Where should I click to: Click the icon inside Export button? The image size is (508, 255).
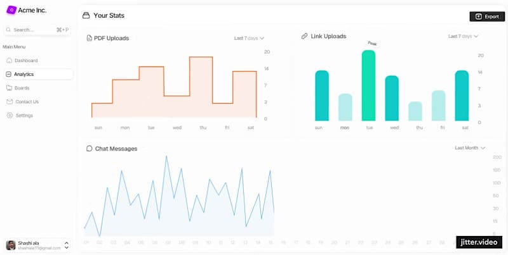(479, 16)
